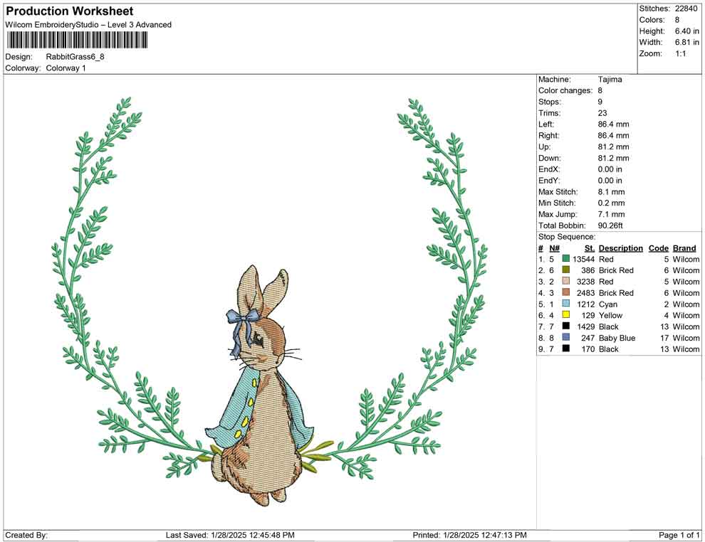This screenshot has width=705, height=542.
Task: Click the Red thread swatch in row 1
Action: [x=566, y=258]
